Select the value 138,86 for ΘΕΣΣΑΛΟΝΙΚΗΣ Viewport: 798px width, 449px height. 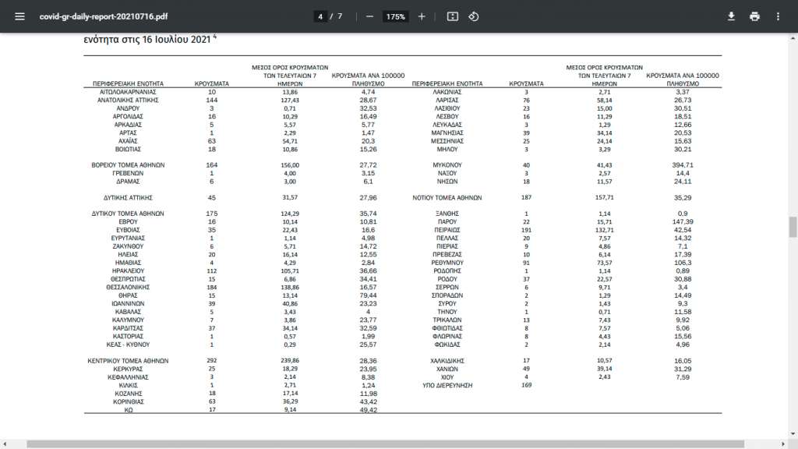pos(290,287)
